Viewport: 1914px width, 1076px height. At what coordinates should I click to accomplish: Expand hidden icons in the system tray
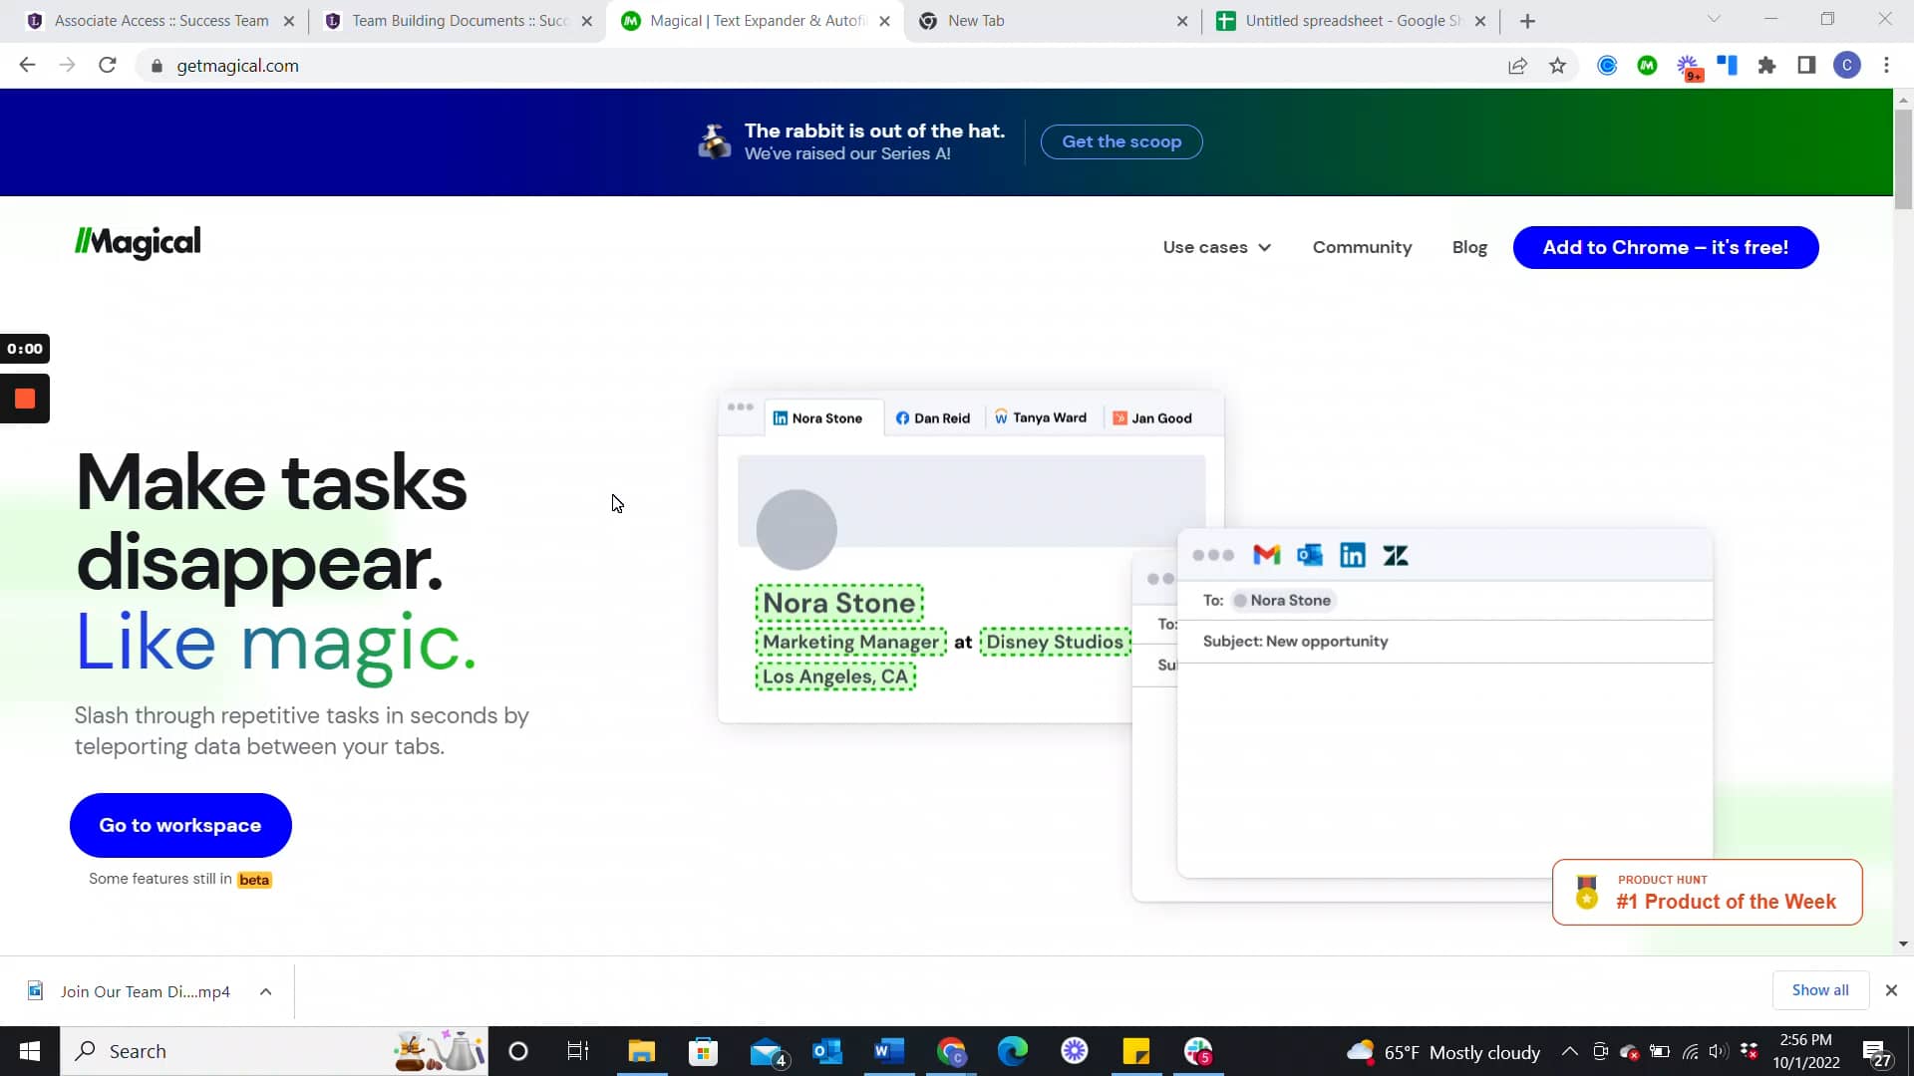1569,1051
